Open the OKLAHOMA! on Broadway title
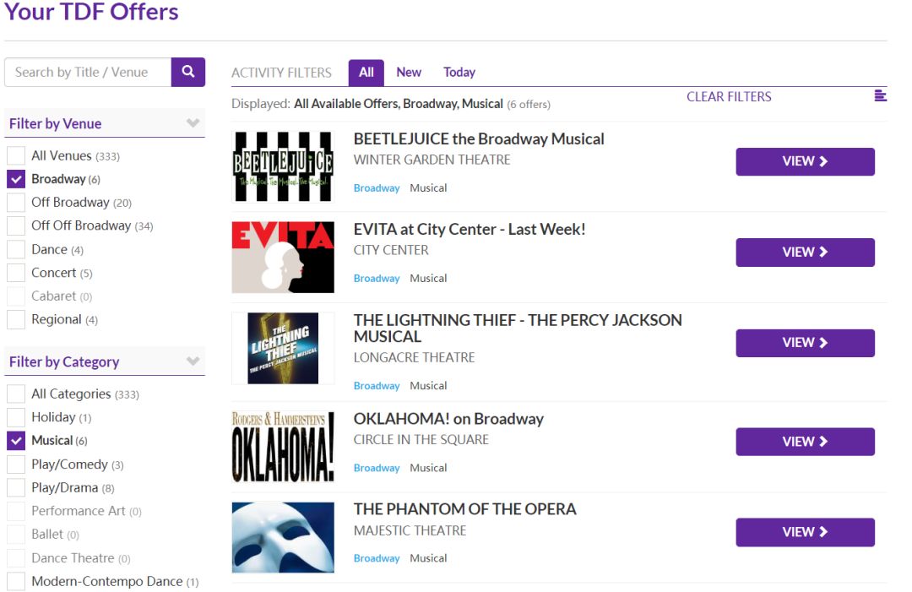This screenshot has height=592, width=912. pos(448,419)
